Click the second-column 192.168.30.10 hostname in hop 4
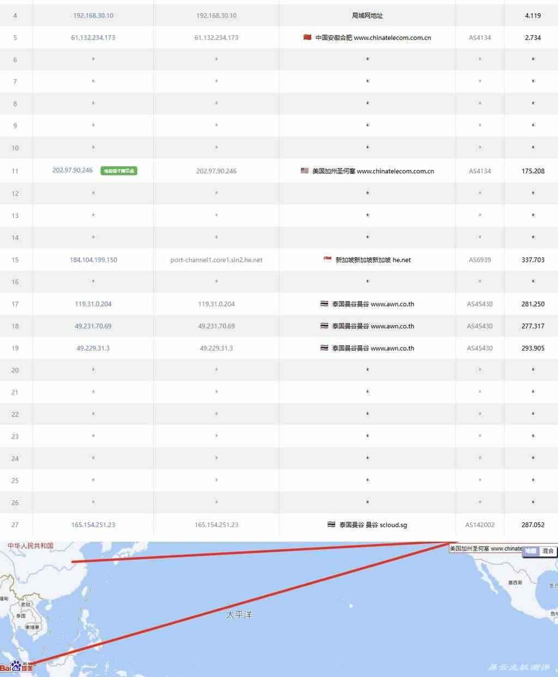The height and width of the screenshot is (677, 558). click(216, 16)
